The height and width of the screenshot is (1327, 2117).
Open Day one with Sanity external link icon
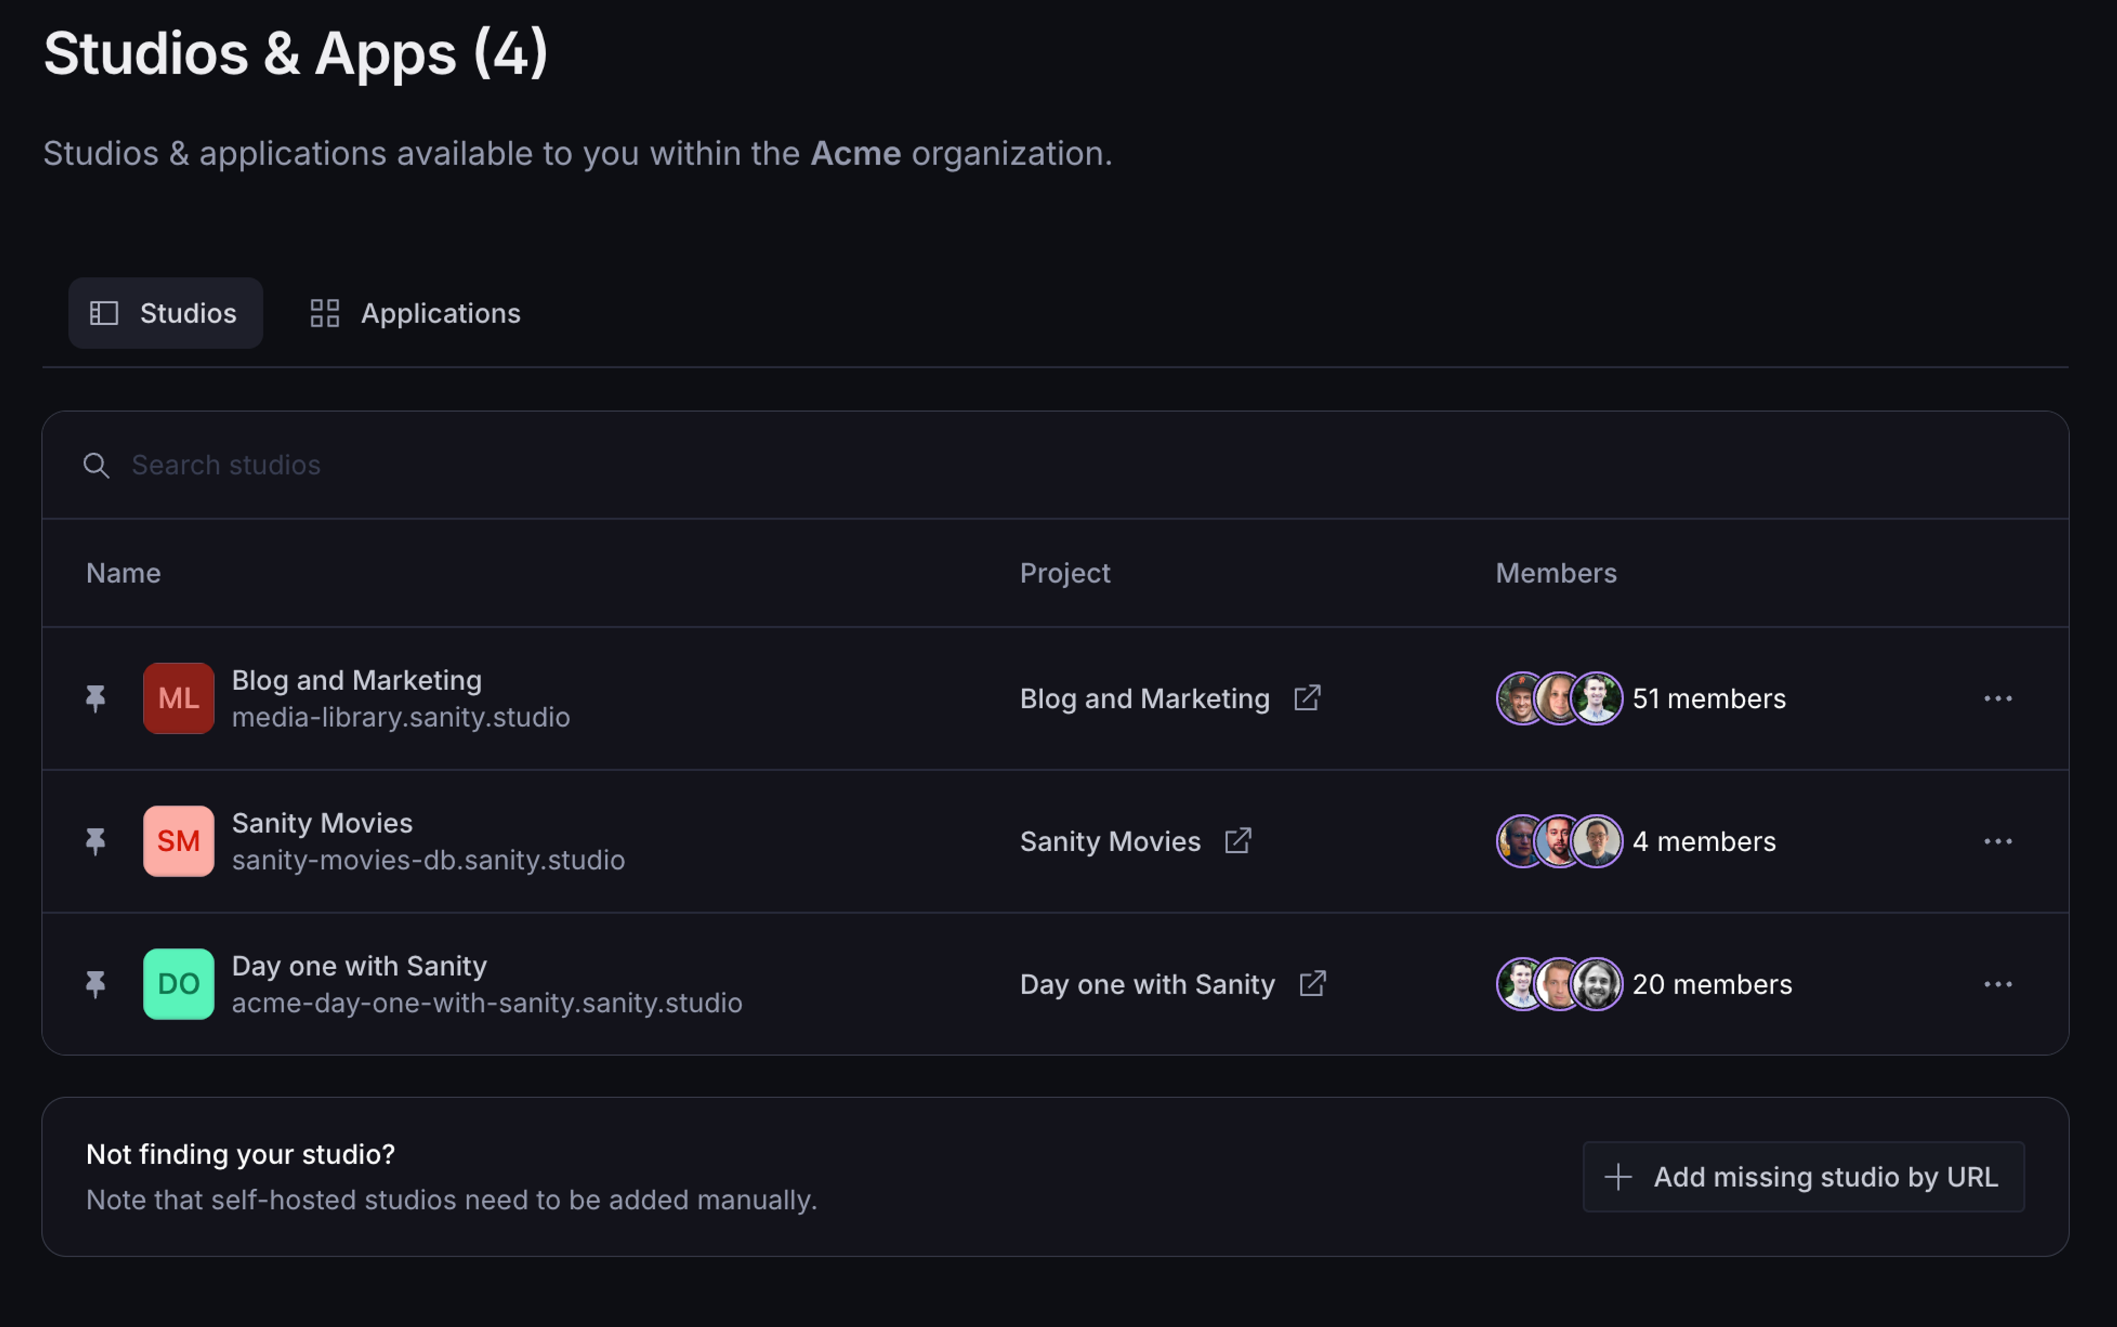point(1312,984)
